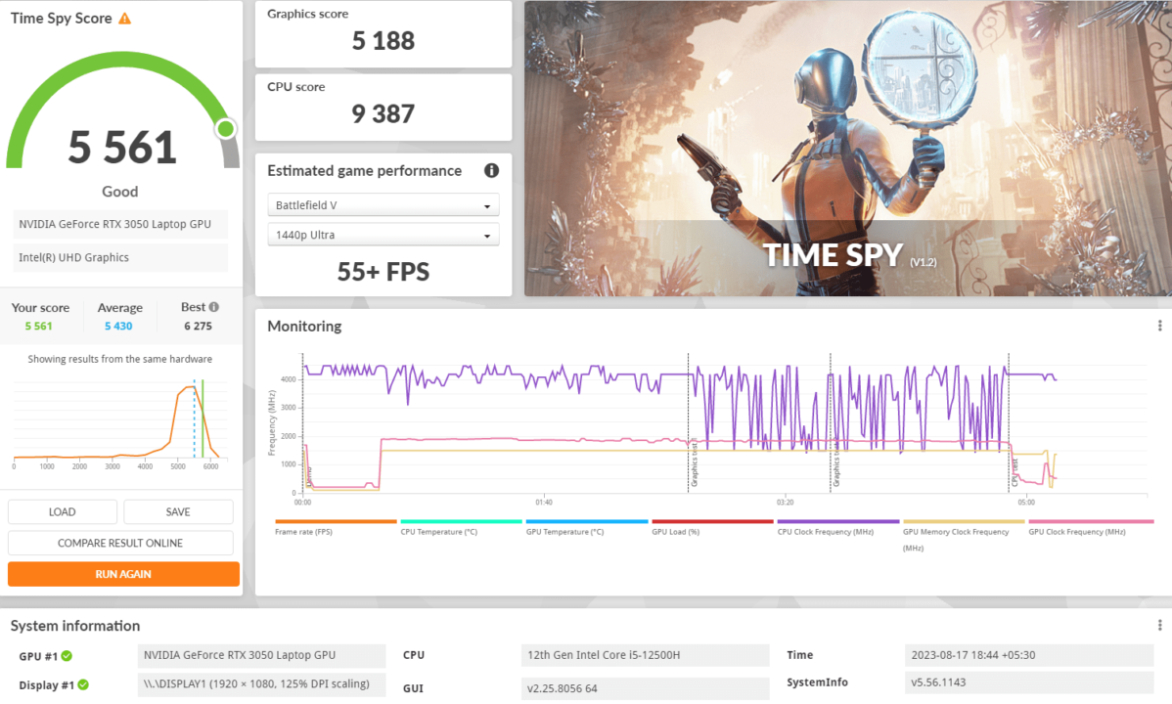Screen dimensions: 1172x704
Task: Select NVIDIA GeForce RTX 3050 Laptop GPU label under score
Action: 120,224
